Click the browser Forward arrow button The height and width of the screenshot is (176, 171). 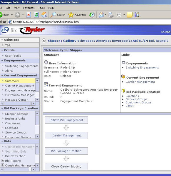(17, 15)
